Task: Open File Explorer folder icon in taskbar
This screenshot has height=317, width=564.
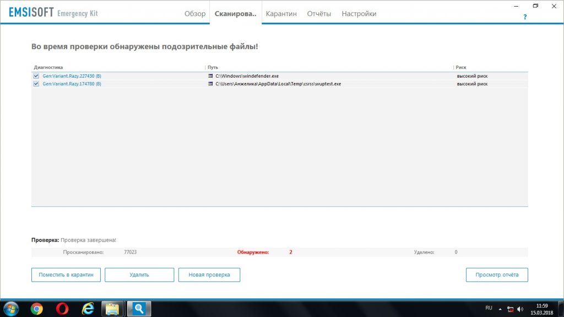Action: click(x=112, y=309)
